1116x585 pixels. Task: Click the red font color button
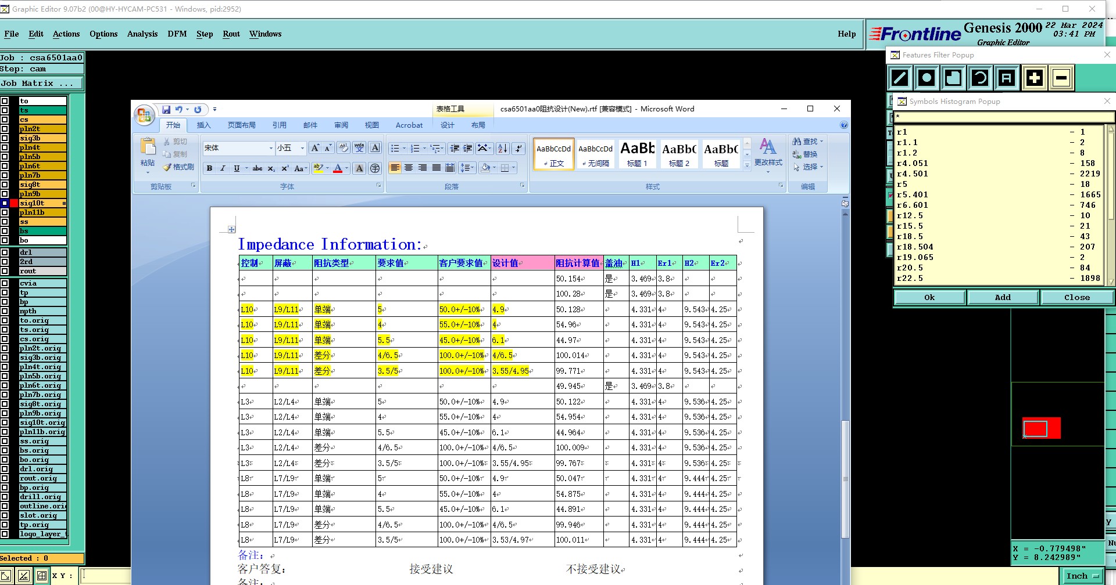pyautogui.click(x=338, y=168)
